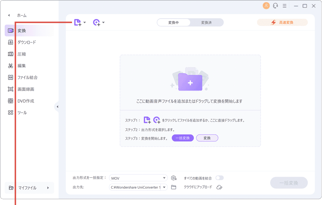Toggle クラウドにアップロード option
The width and height of the screenshot is (322, 205).
click(220, 187)
